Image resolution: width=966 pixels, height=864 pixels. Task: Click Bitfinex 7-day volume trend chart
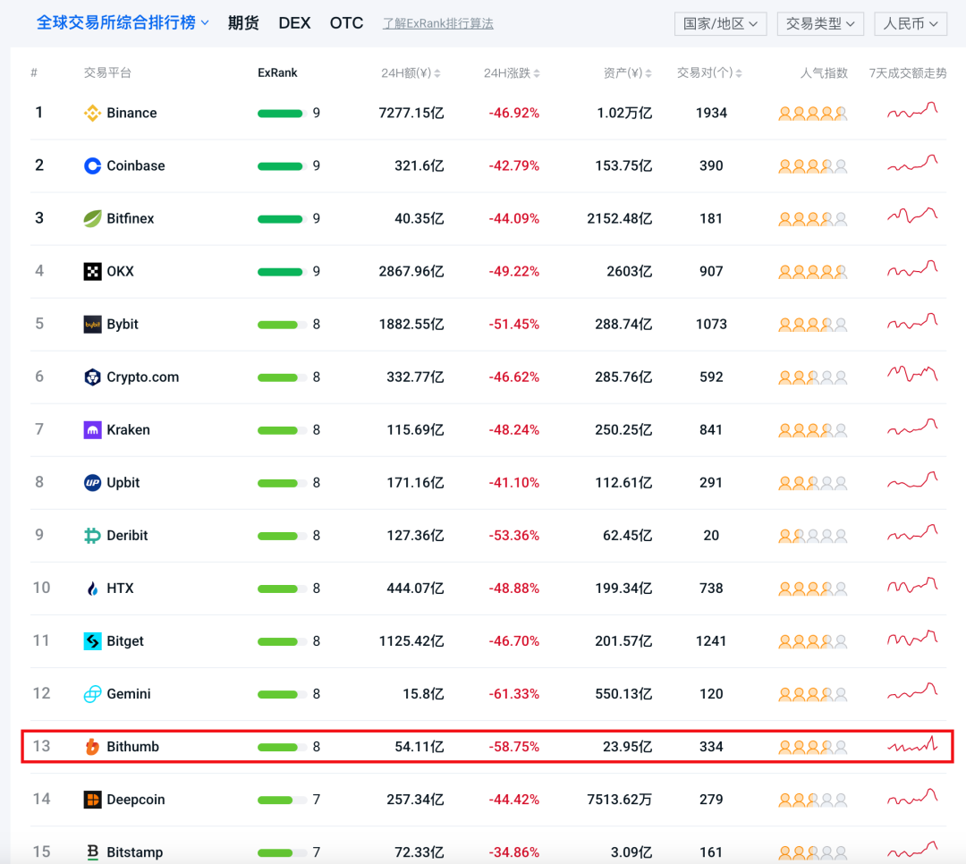click(912, 216)
